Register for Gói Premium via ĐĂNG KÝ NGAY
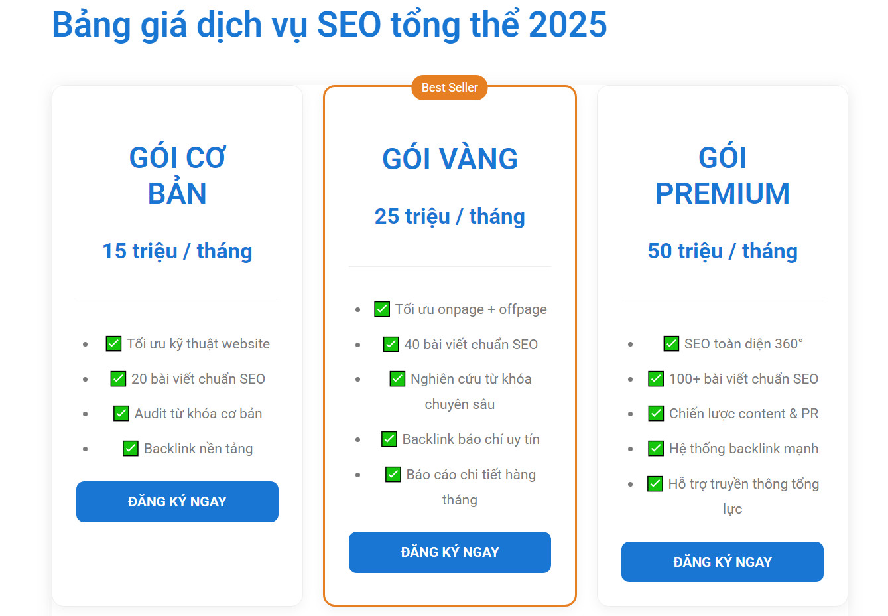Viewport: 888px width, 616px height. [722, 562]
